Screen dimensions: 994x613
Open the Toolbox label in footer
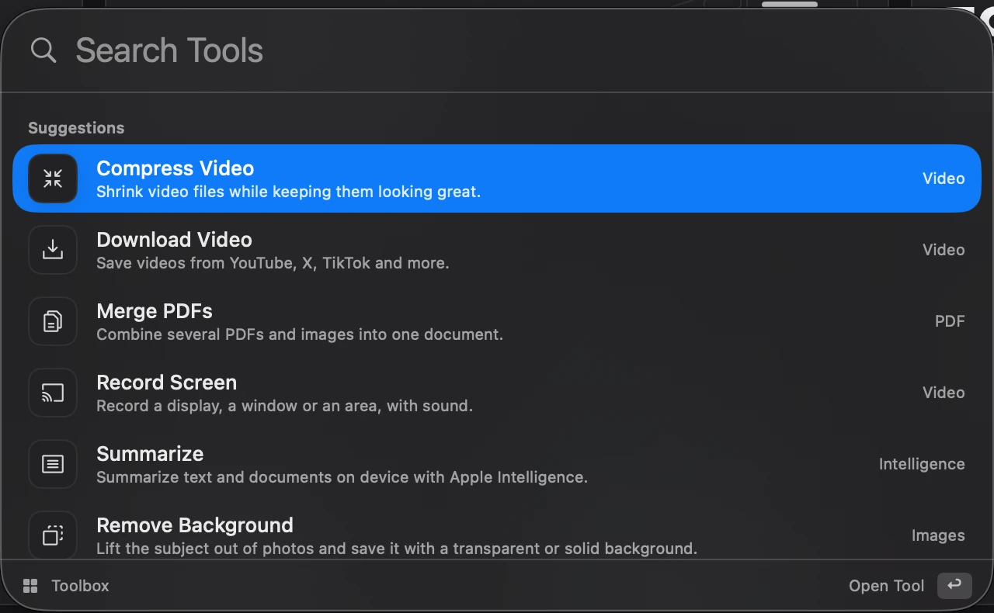click(x=80, y=586)
